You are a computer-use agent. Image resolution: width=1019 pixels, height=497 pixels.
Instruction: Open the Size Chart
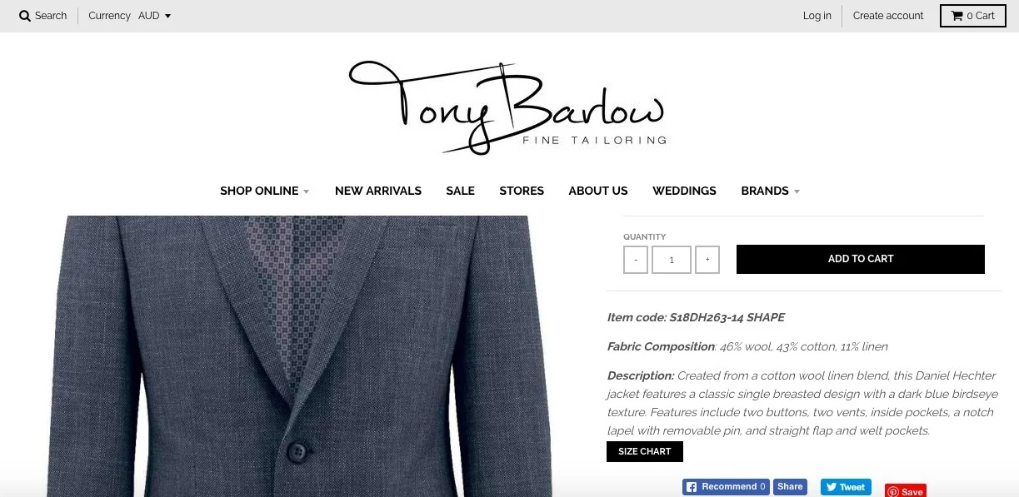[x=645, y=451]
